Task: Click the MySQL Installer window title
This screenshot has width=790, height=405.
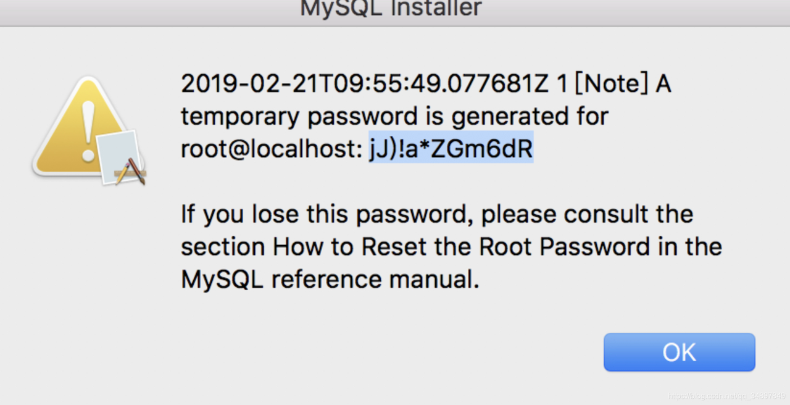Action: point(391,9)
